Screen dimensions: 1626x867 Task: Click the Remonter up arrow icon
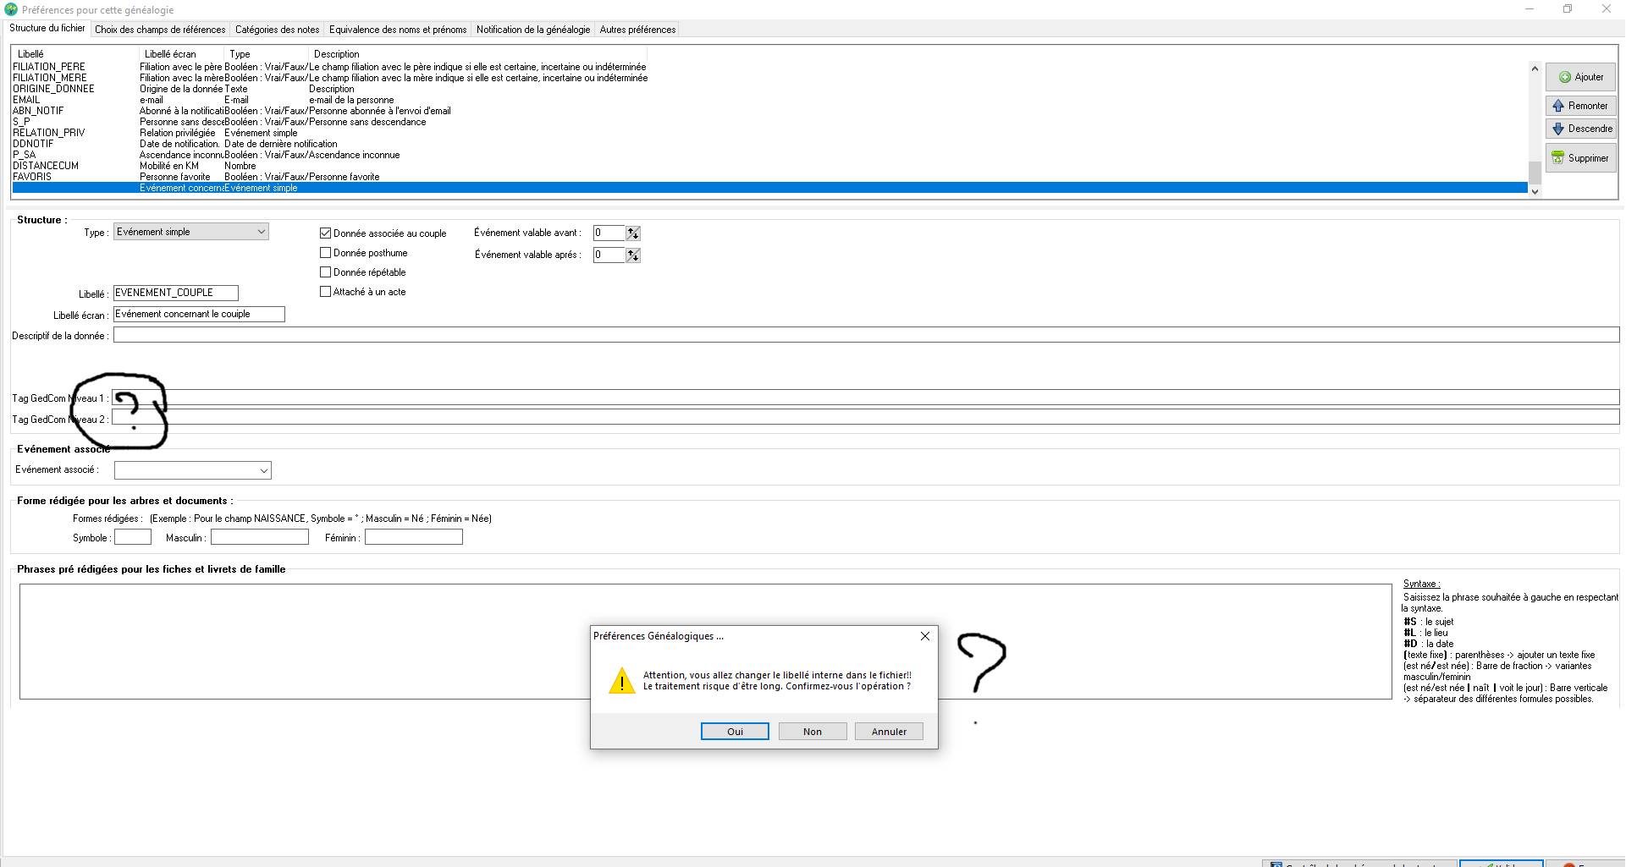(x=1558, y=106)
